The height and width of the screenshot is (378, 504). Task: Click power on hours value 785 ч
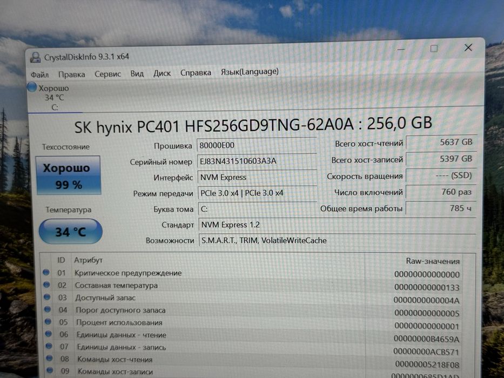pyautogui.click(x=441, y=208)
